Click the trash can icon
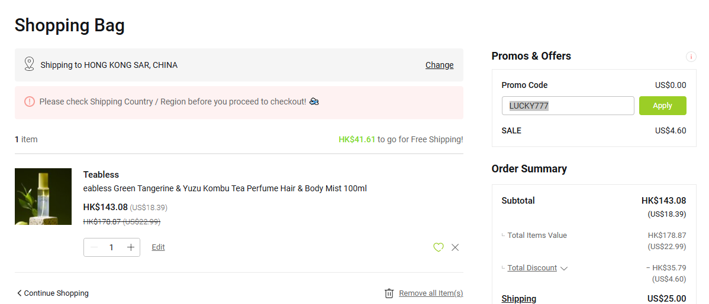Viewport: 709px width, 304px height. [x=389, y=293]
